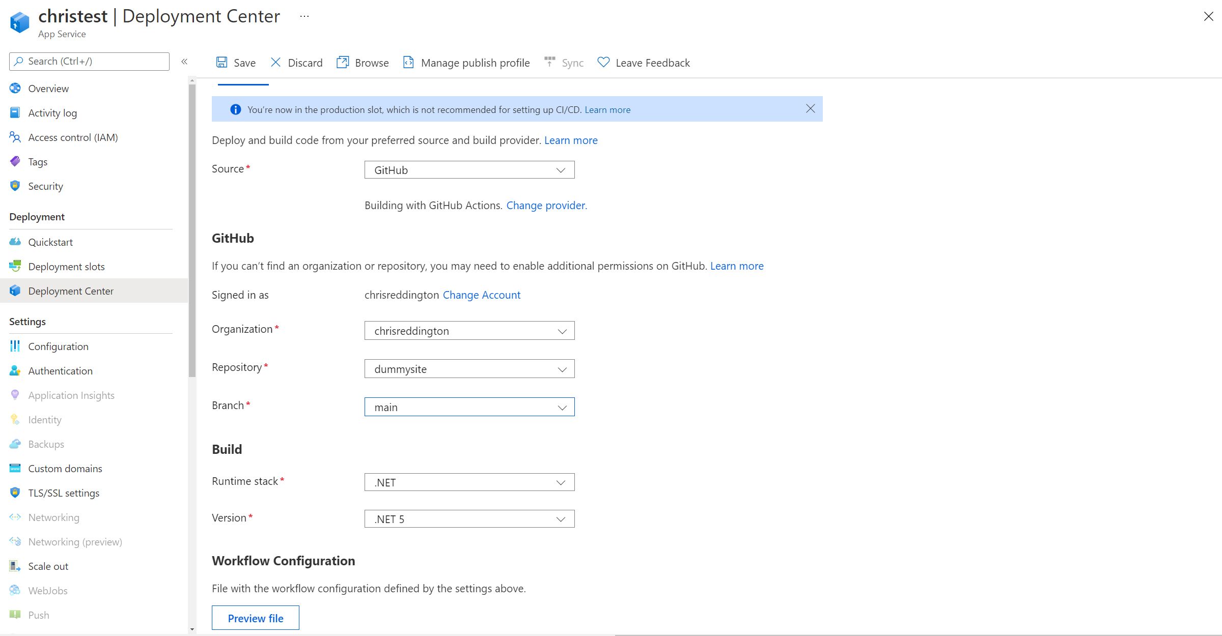Click the Preview file button
This screenshot has width=1222, height=636.
tap(255, 618)
